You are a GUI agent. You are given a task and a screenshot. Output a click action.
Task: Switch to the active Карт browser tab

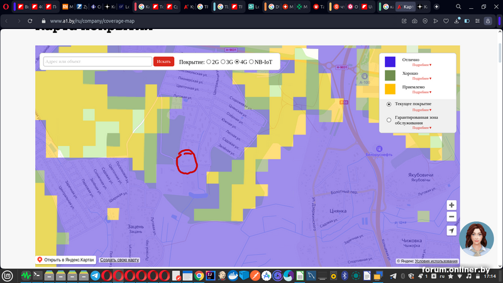click(406, 7)
